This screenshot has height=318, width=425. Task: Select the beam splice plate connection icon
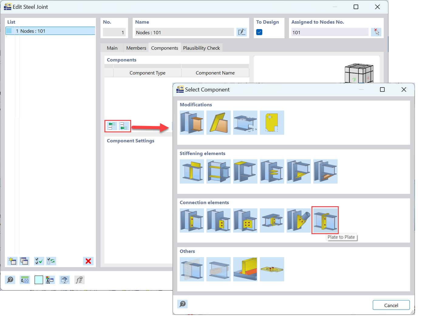272,220
